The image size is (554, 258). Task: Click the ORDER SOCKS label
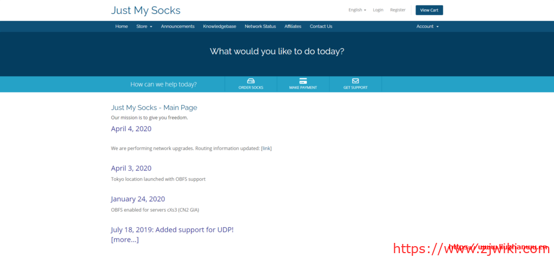coord(250,87)
